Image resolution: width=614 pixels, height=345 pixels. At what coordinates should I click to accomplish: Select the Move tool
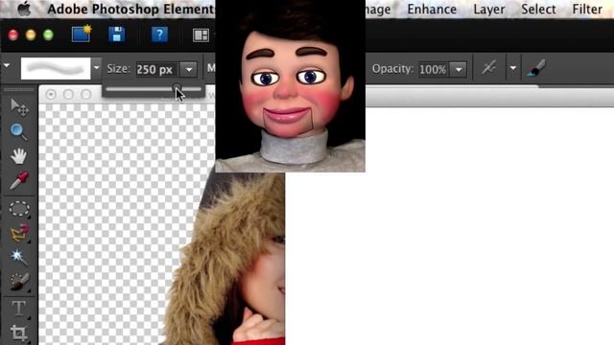(x=19, y=107)
